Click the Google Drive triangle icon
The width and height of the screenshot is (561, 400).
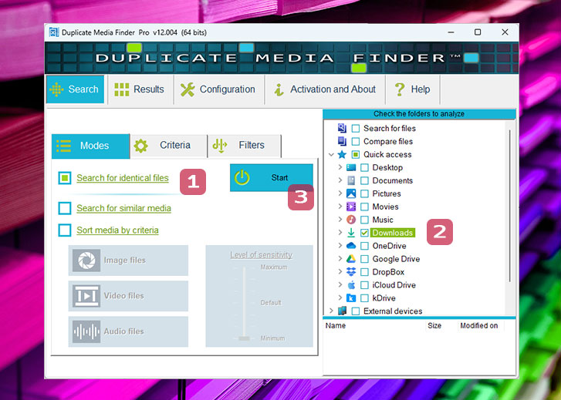coord(351,259)
